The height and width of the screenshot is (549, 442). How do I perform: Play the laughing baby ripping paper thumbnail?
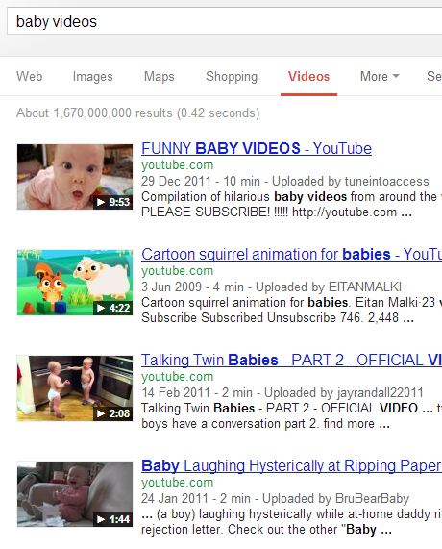[x=75, y=494]
